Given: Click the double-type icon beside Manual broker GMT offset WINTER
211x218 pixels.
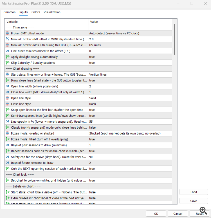Looking at the screenshot, I should [8, 39].
